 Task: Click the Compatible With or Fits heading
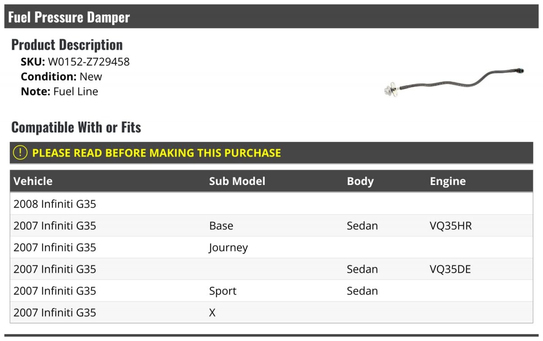(76, 128)
